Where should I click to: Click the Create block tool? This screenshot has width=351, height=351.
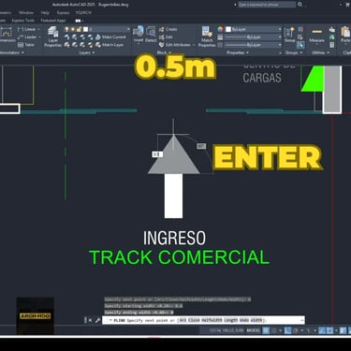(168, 29)
